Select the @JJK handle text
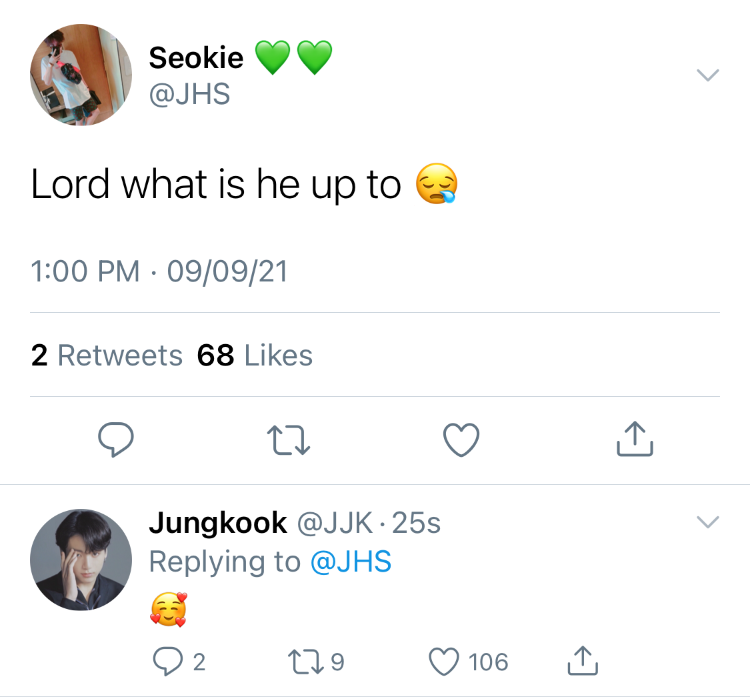750x697 pixels. [x=335, y=522]
